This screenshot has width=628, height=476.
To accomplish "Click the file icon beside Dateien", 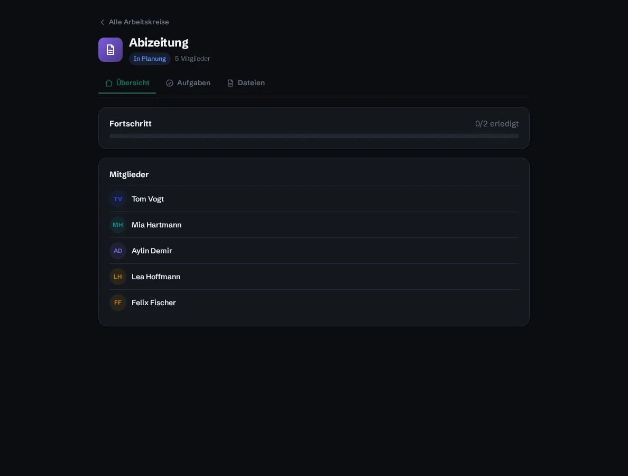I will (x=230, y=83).
